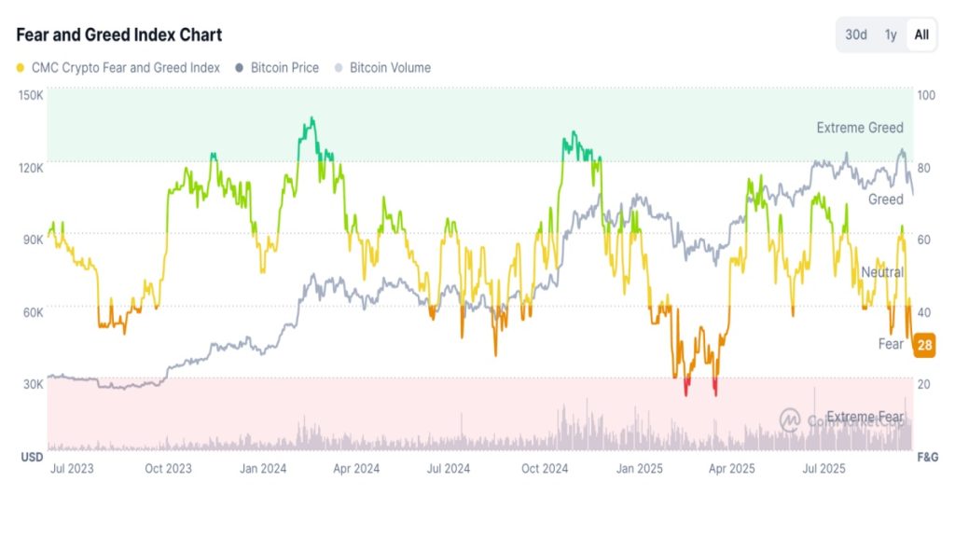Click the Fear and Greed Index Chart title
The width and height of the screenshot is (955, 536).
point(118,35)
